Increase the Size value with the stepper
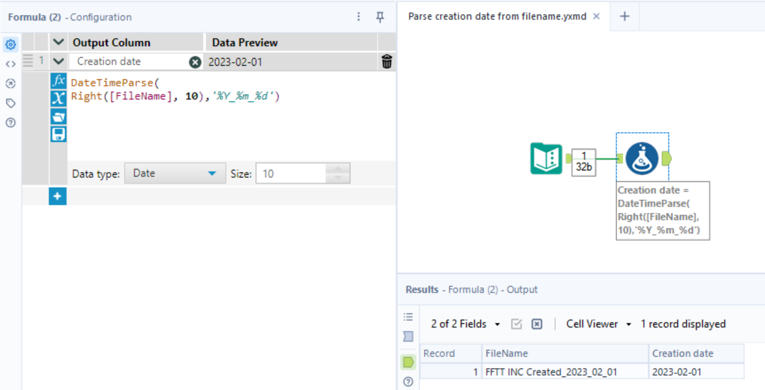Image resolution: width=765 pixels, height=390 pixels. tap(338, 169)
